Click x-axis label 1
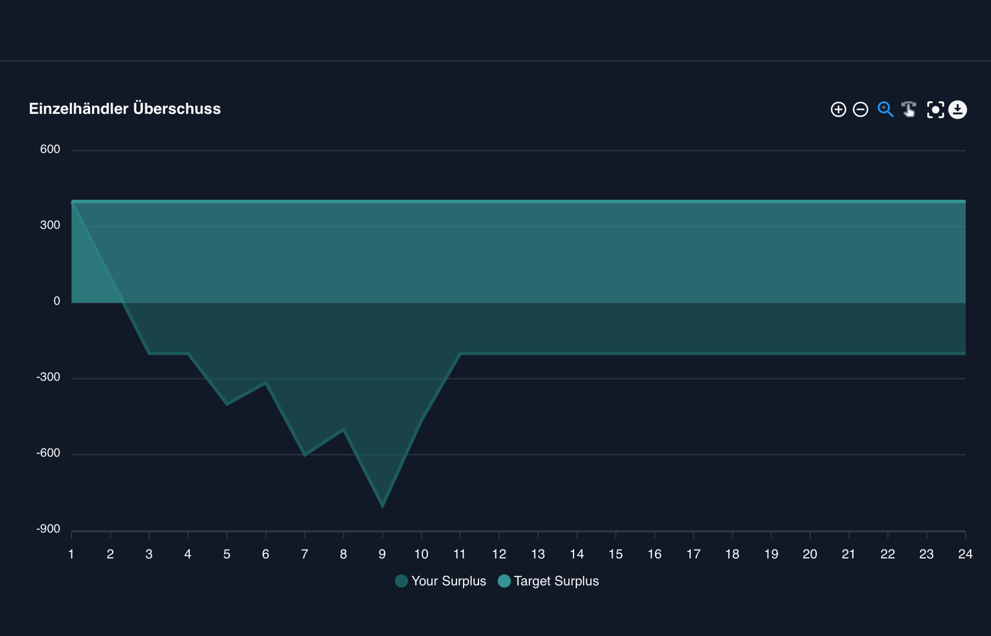Image resolution: width=991 pixels, height=636 pixels. pos(71,554)
